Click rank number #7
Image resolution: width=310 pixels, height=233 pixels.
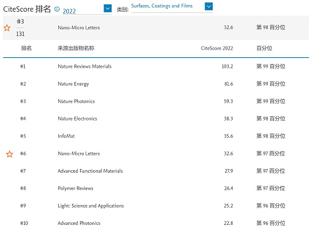pyautogui.click(x=23, y=171)
